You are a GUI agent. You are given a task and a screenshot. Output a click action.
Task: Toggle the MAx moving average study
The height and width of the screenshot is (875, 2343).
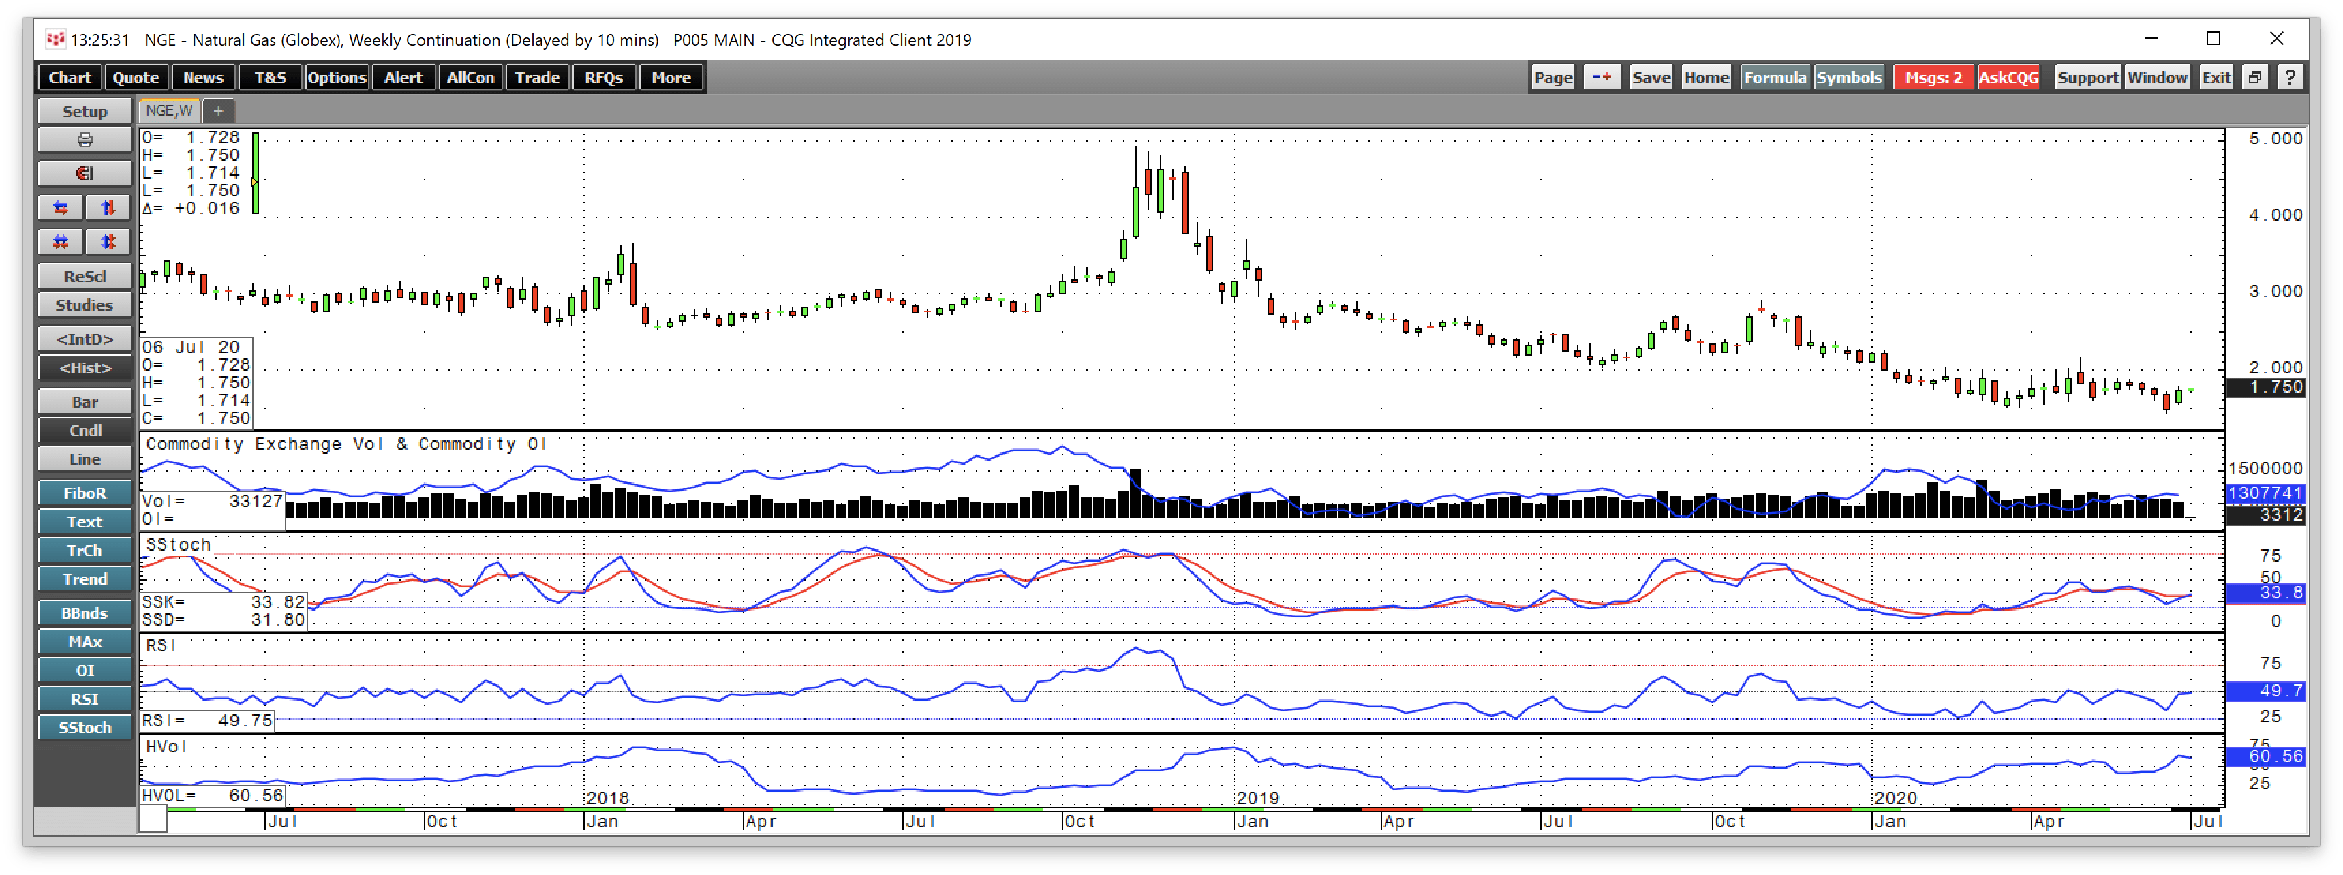85,642
